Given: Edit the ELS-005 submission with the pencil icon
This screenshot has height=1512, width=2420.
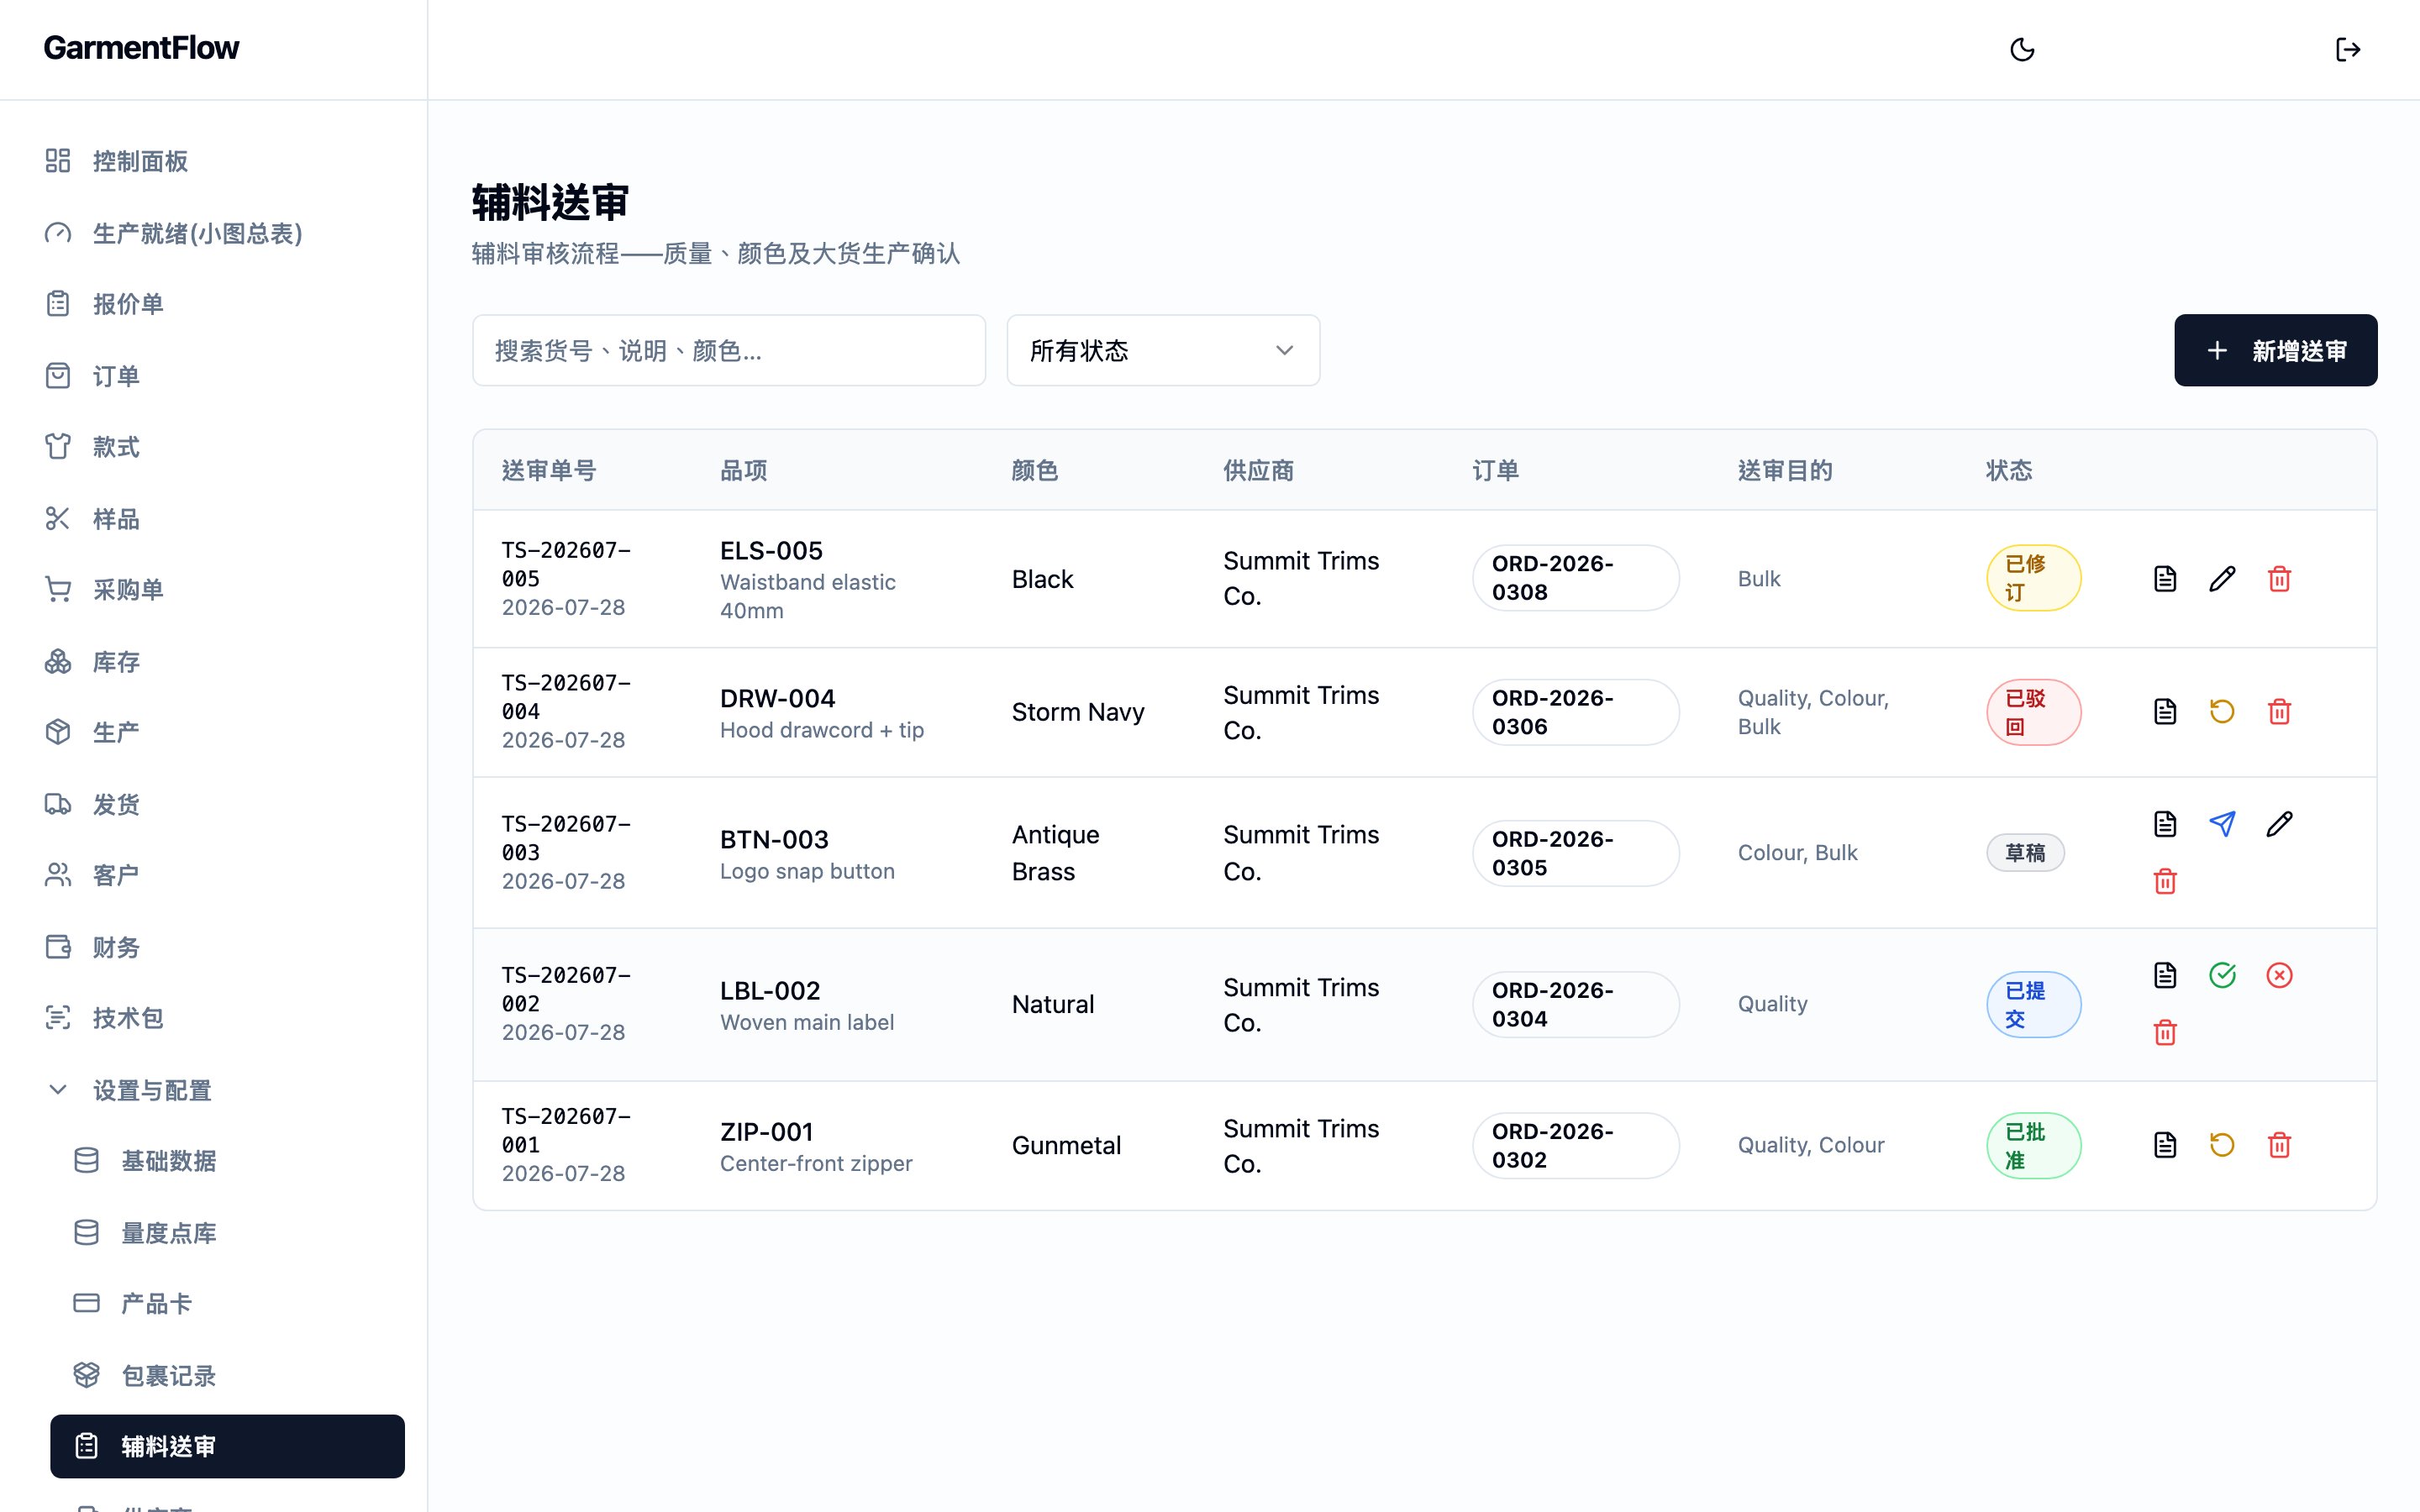Looking at the screenshot, I should pyautogui.click(x=2222, y=579).
